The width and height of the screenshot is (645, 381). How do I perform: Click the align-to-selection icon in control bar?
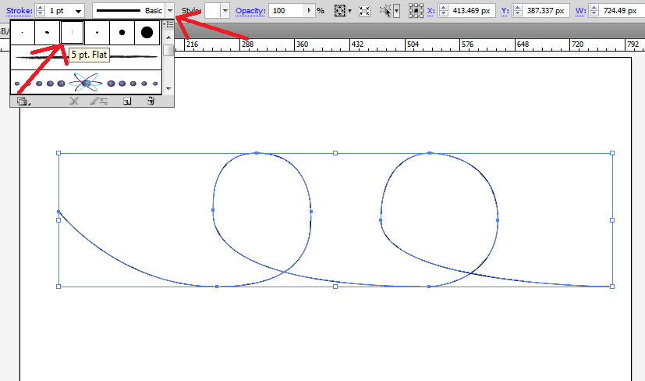point(364,11)
